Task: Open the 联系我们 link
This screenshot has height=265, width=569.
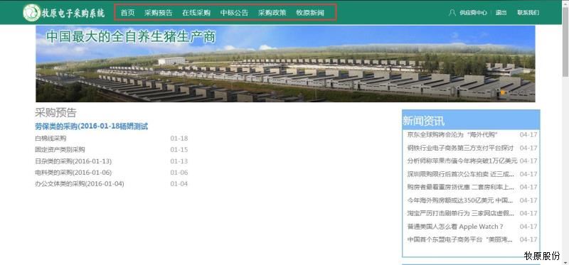Action: (528, 13)
